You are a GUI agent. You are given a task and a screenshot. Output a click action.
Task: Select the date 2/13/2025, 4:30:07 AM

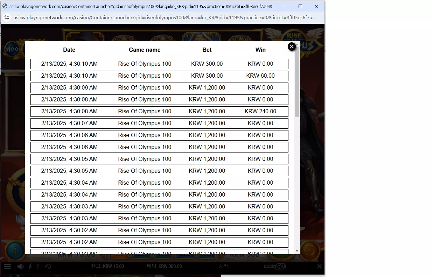pyautogui.click(x=69, y=123)
